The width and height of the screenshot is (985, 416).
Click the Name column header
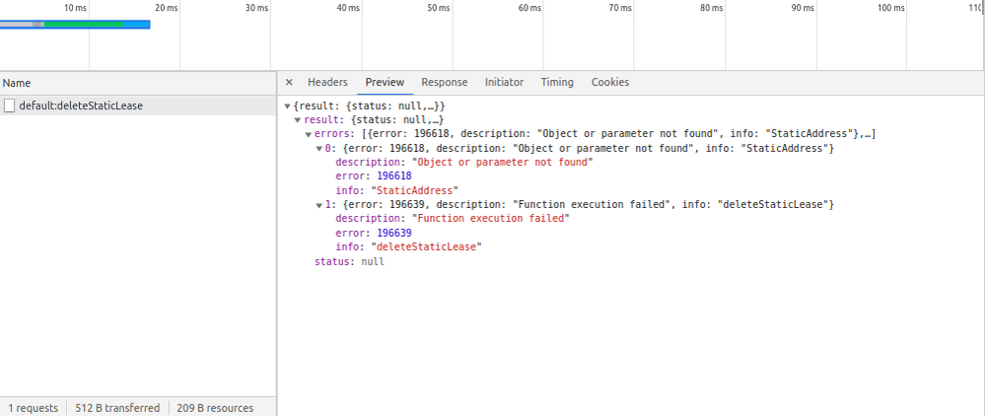pos(138,83)
